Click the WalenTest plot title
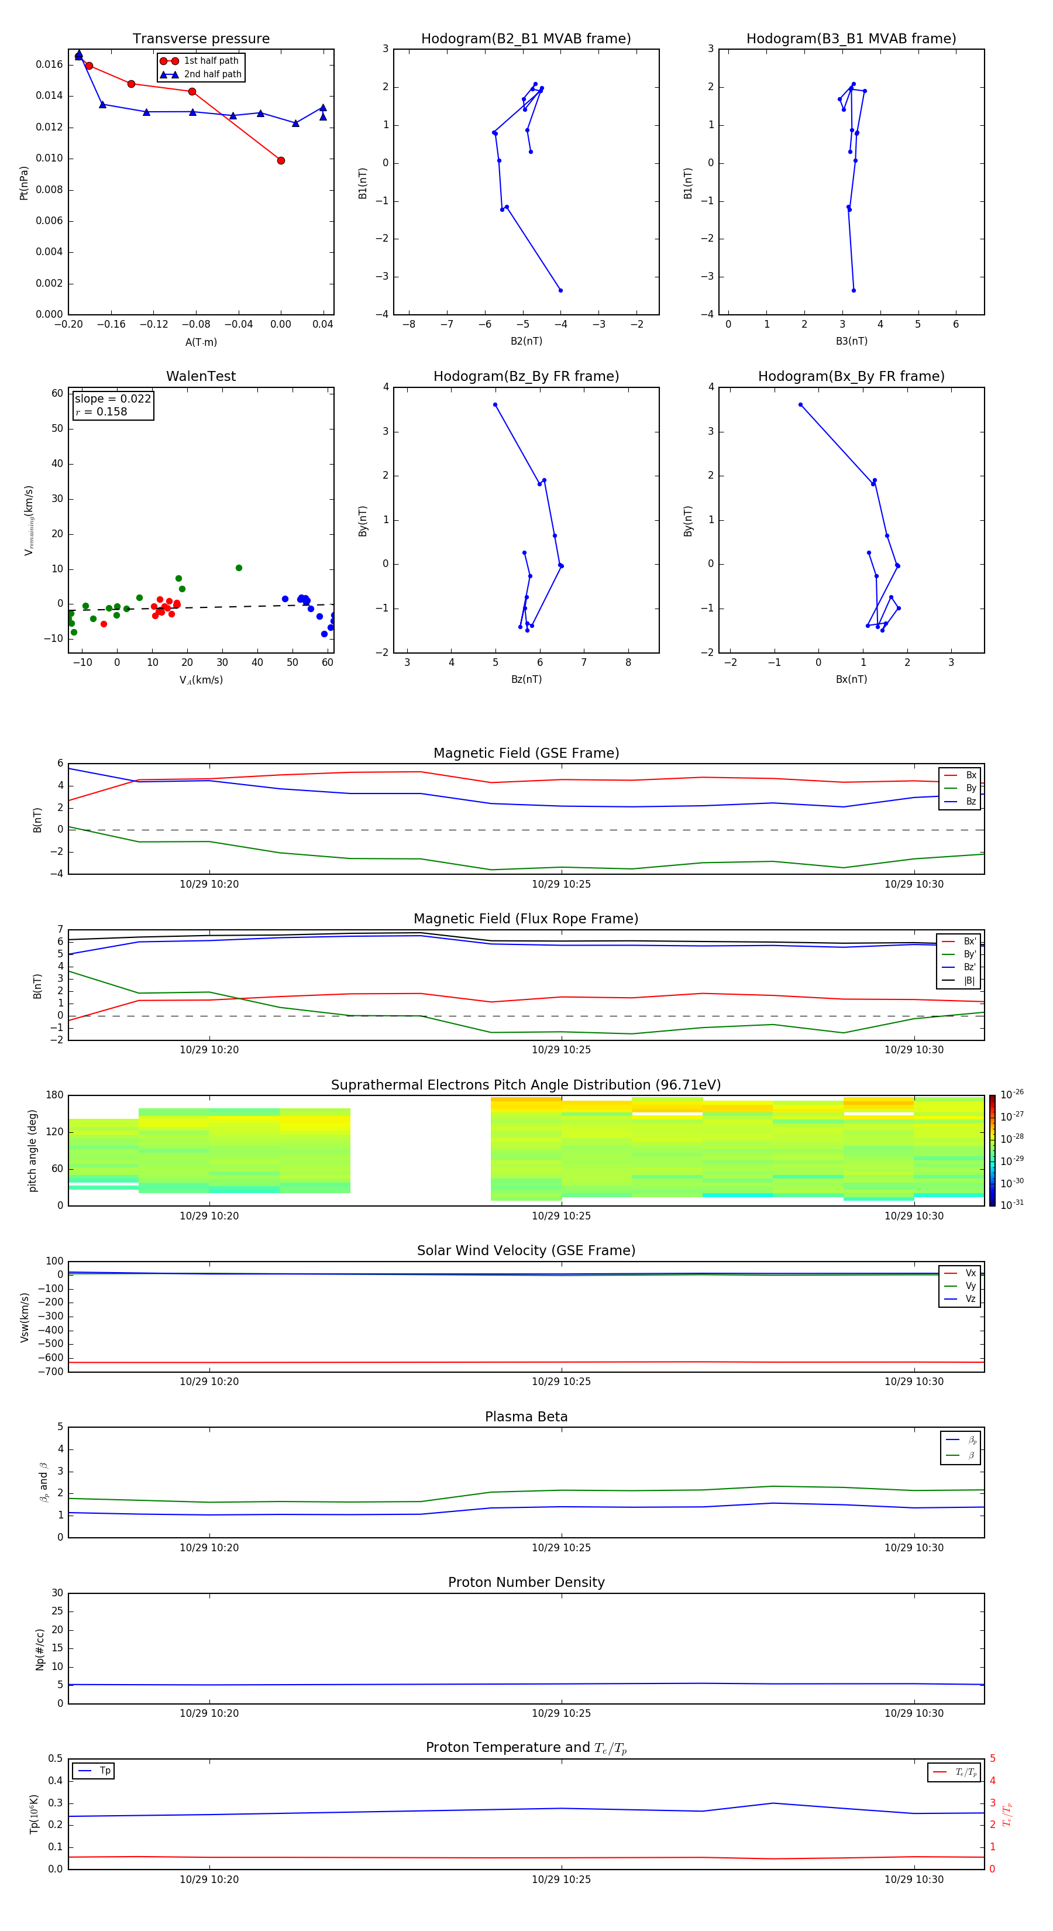The height and width of the screenshot is (1931, 1053). click(x=201, y=376)
